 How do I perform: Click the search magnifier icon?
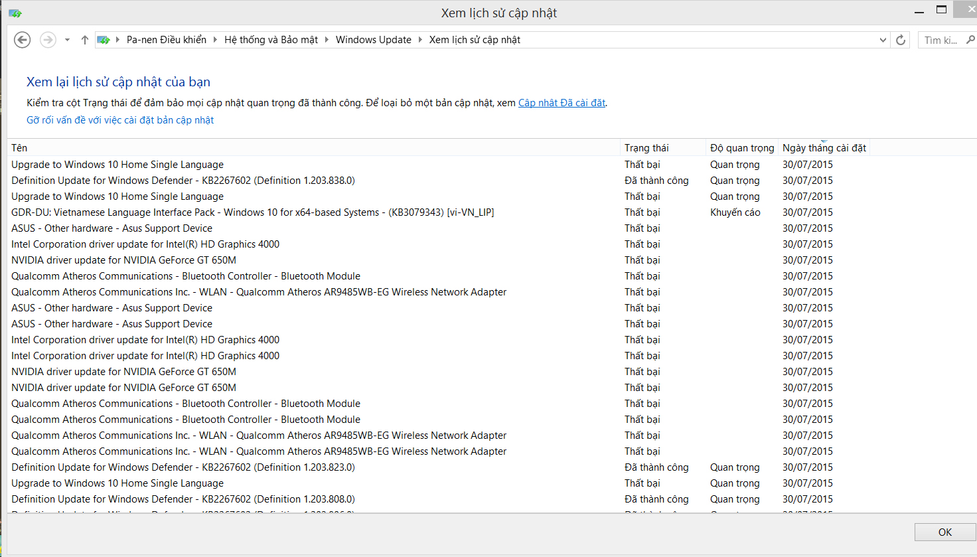click(970, 40)
